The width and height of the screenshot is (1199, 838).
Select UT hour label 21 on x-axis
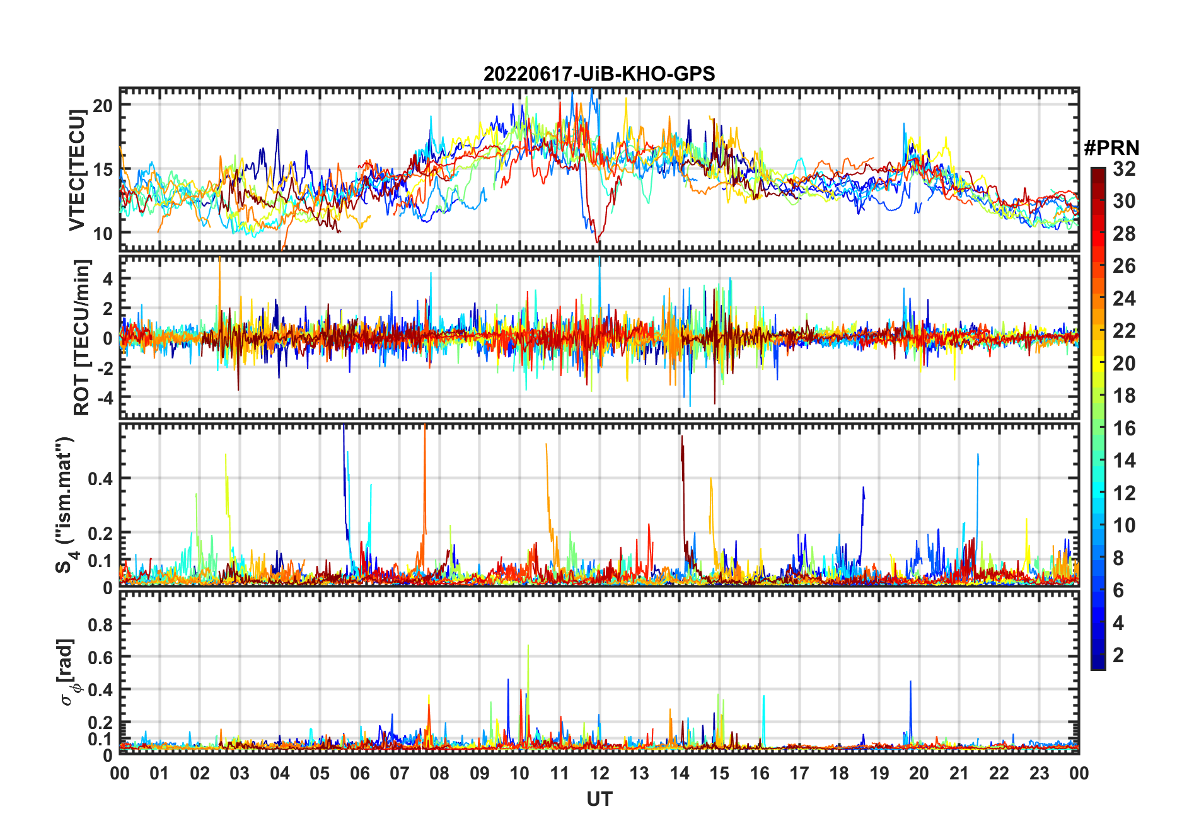click(959, 773)
